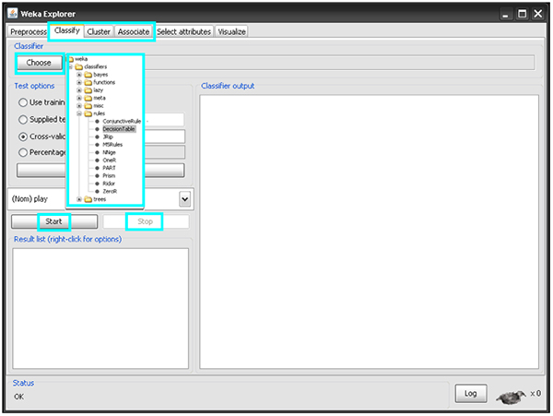Select the Supplied test set radio button

point(23,119)
